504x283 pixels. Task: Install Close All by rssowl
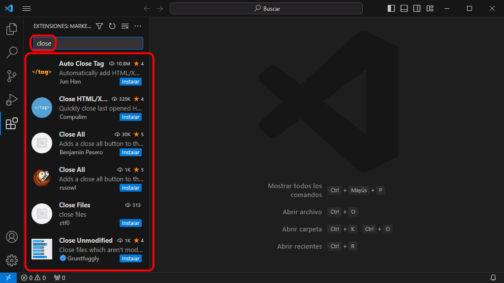130,188
